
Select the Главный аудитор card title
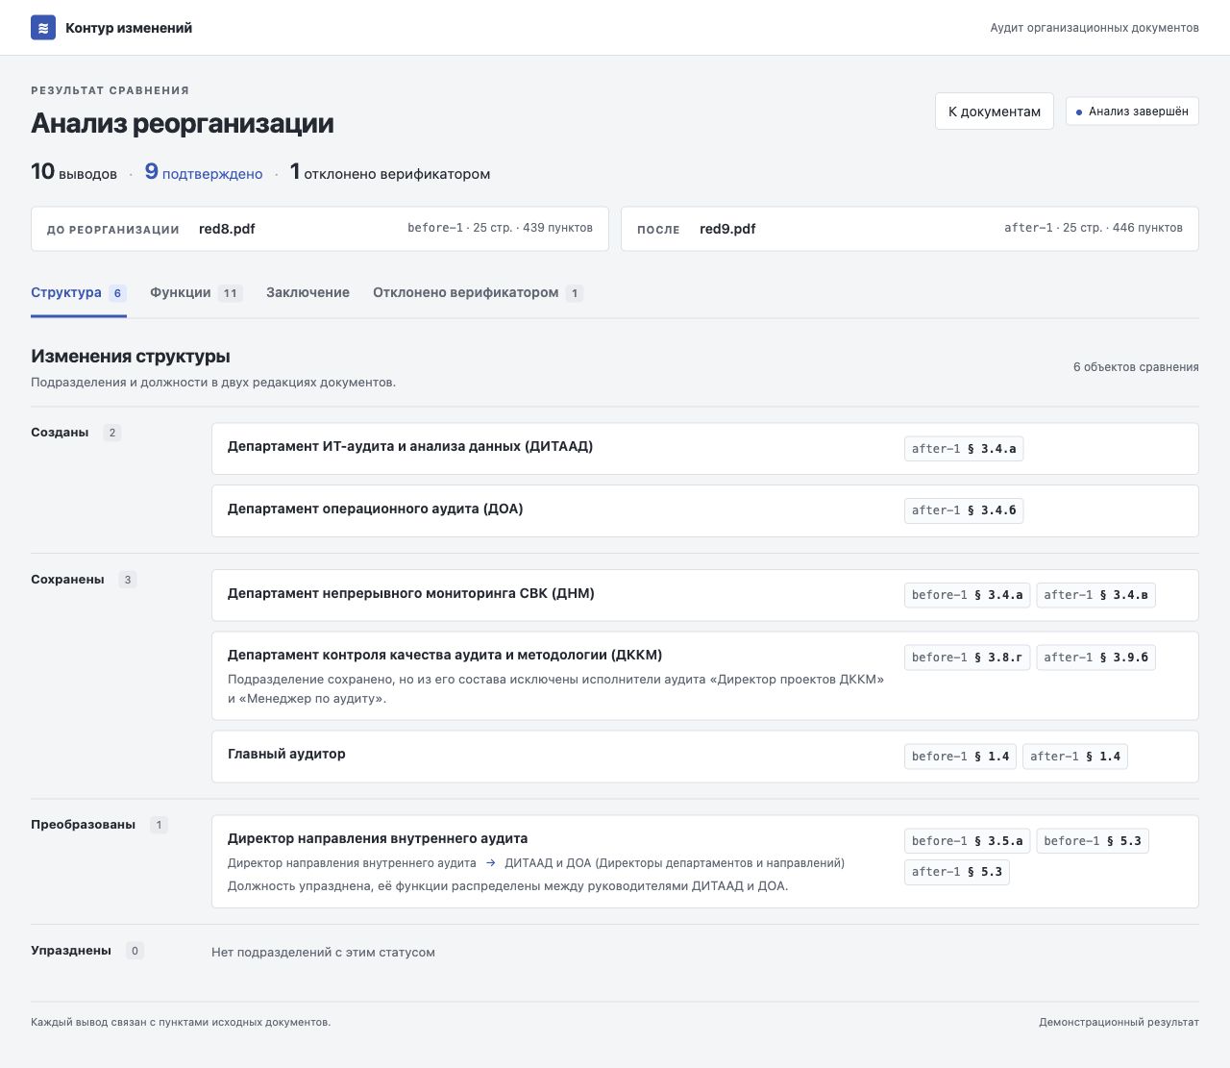(x=286, y=755)
